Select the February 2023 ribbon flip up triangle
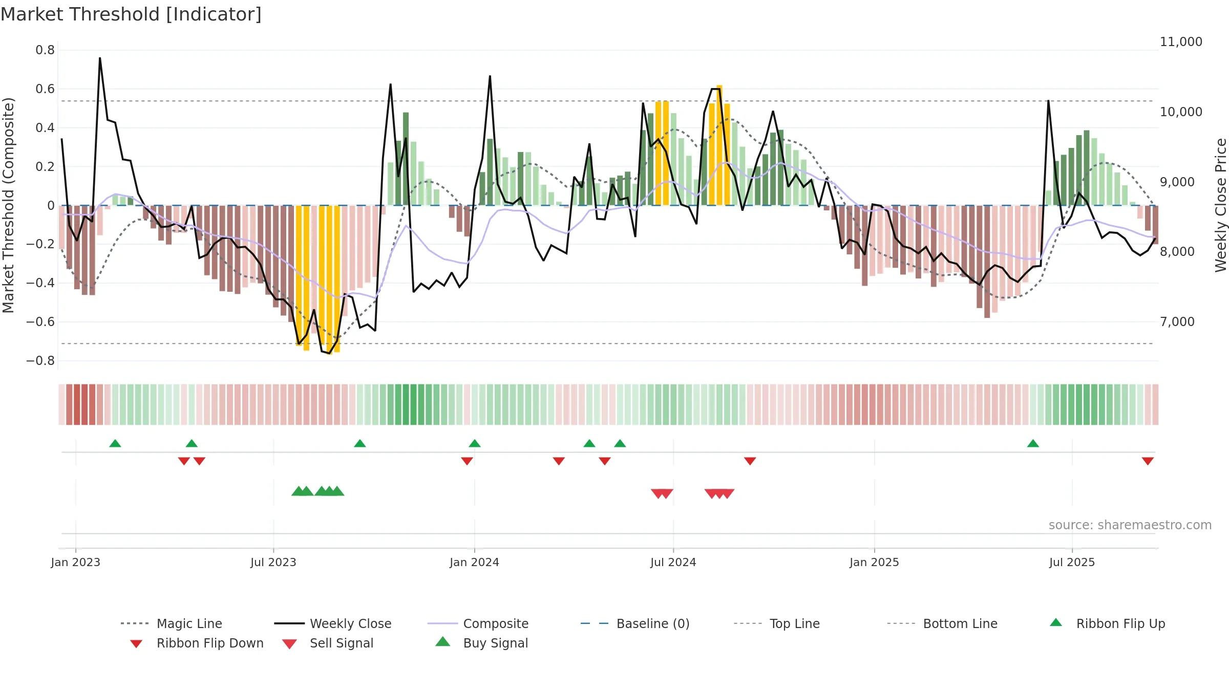1229x691 pixels. (115, 443)
